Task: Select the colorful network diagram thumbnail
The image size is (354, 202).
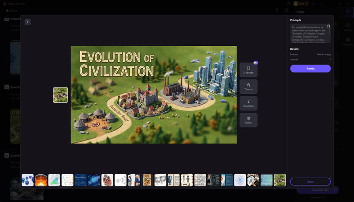Action: [67, 180]
